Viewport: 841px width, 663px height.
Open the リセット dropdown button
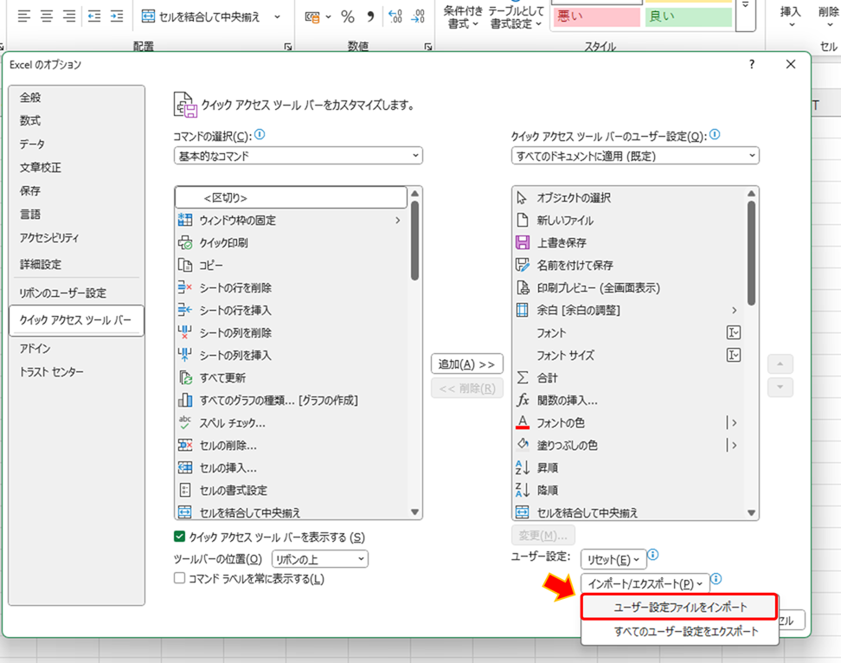[613, 559]
